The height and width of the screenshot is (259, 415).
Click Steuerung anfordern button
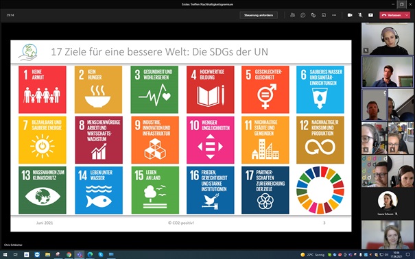(259, 15)
